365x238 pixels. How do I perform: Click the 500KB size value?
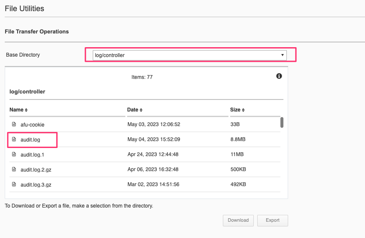(238, 169)
